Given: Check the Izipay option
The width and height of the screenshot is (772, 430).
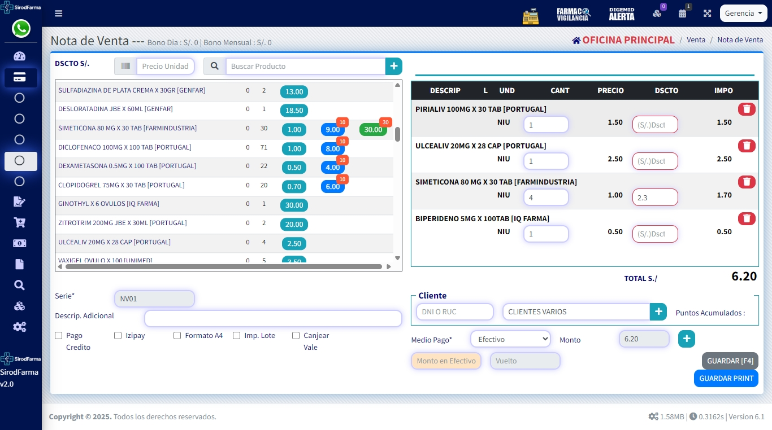Looking at the screenshot, I should tap(118, 336).
